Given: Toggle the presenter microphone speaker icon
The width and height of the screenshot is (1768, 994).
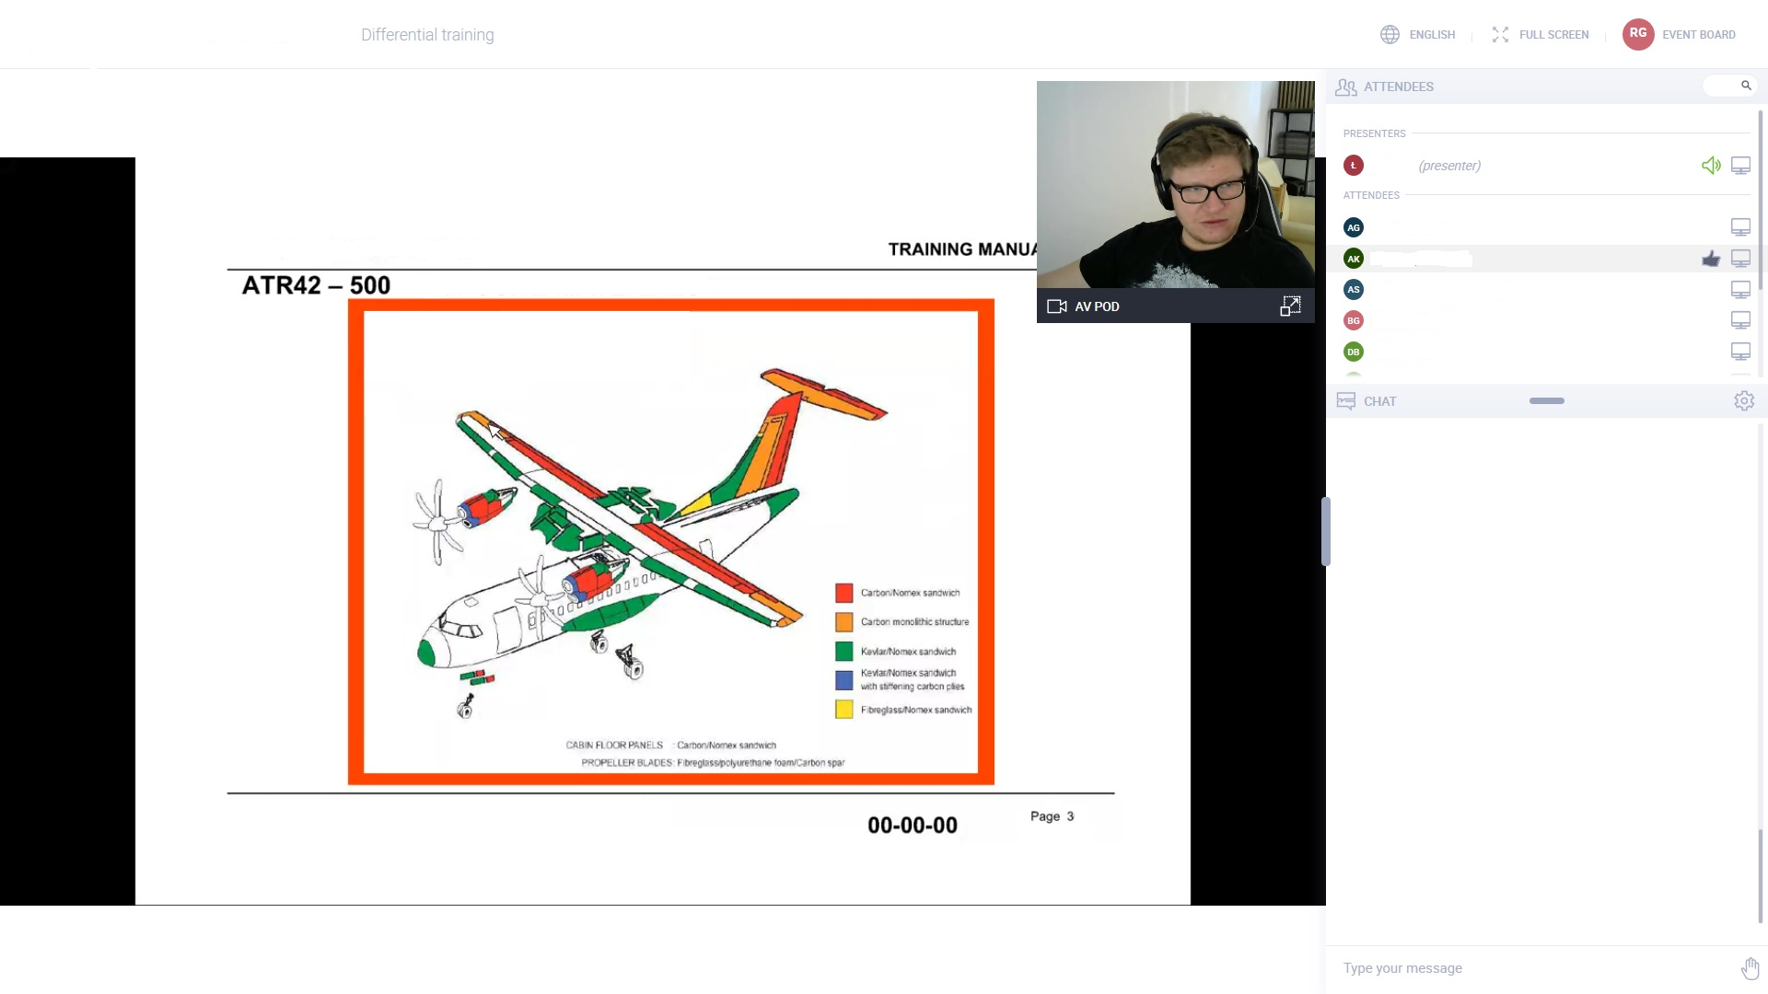Looking at the screenshot, I should [1711, 165].
